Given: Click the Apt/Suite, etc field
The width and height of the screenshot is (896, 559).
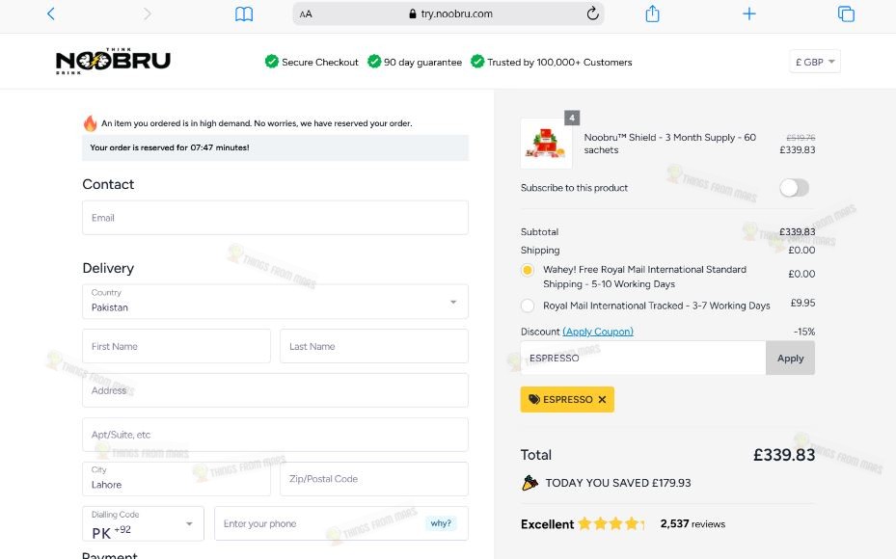Looking at the screenshot, I should (x=275, y=435).
